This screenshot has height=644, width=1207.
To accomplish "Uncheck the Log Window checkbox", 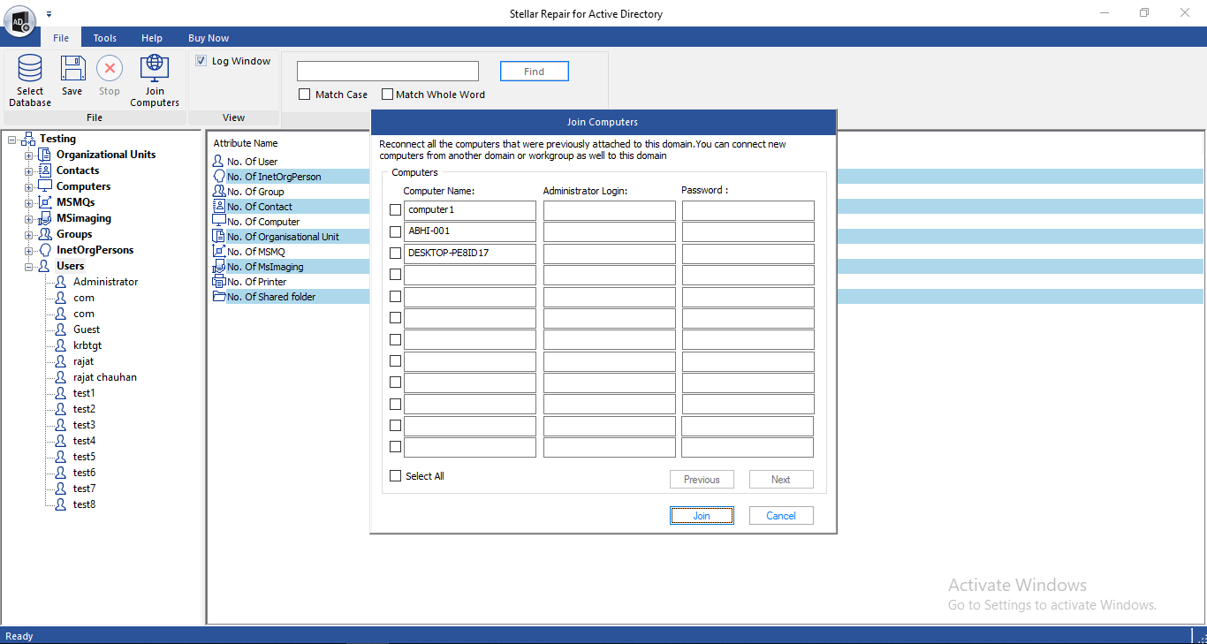I will tap(201, 61).
